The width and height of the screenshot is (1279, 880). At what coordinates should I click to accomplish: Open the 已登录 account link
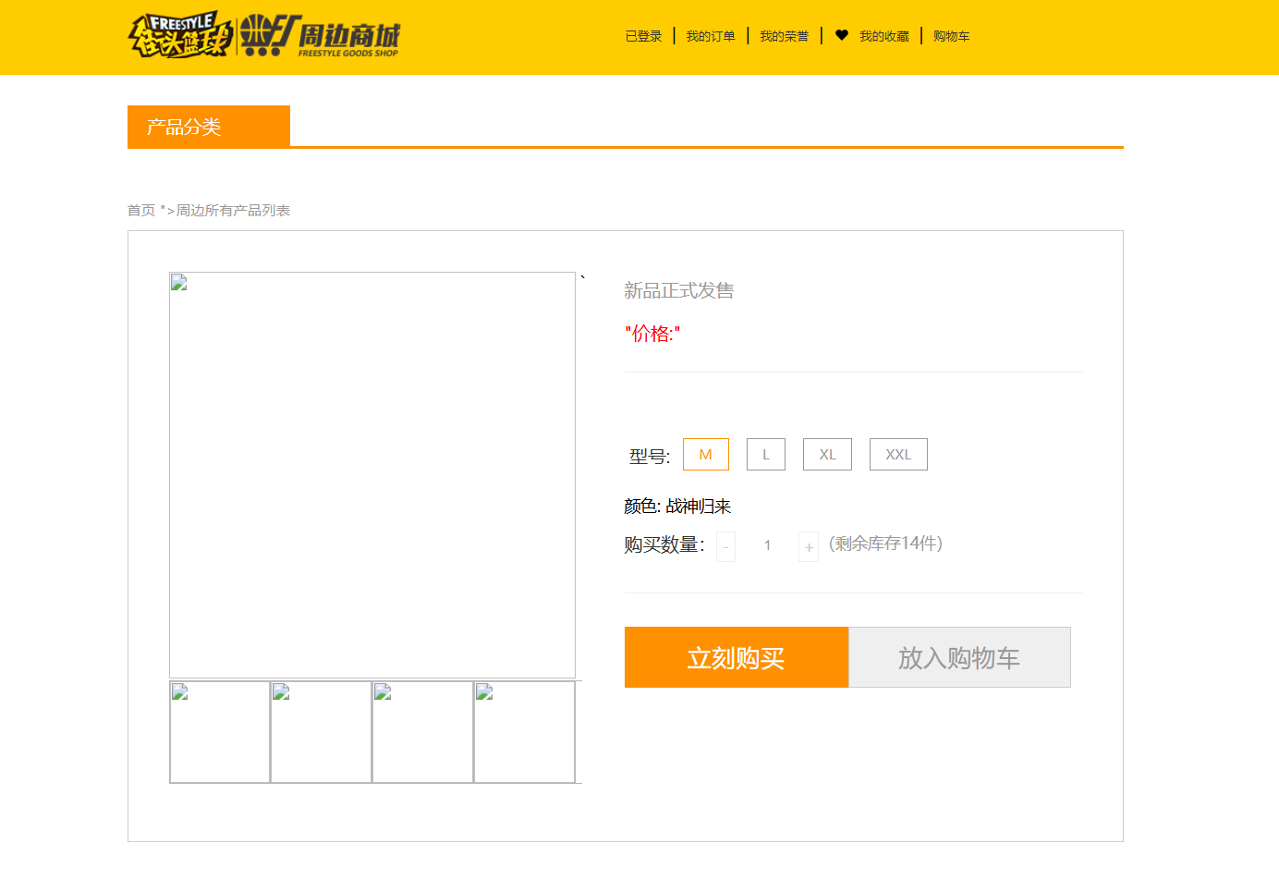tap(643, 36)
